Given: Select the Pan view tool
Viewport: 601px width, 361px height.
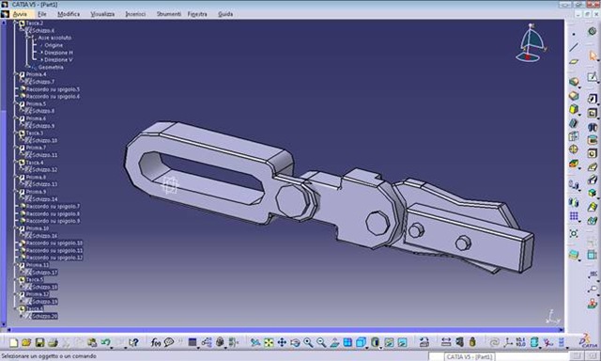Looking at the screenshot, I should pyautogui.click(x=282, y=342).
